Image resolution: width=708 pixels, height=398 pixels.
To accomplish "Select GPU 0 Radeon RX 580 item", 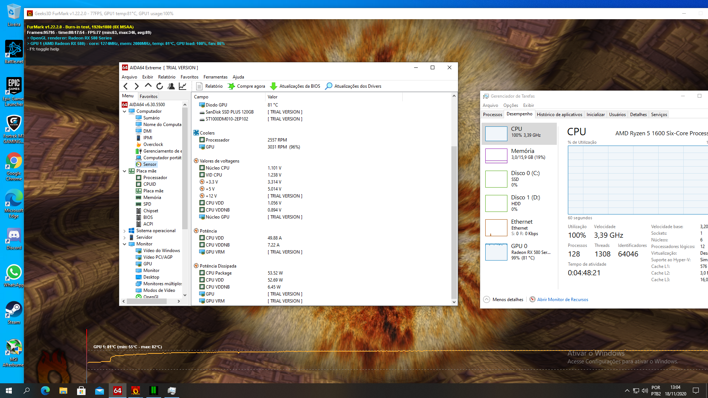I will coord(519,252).
